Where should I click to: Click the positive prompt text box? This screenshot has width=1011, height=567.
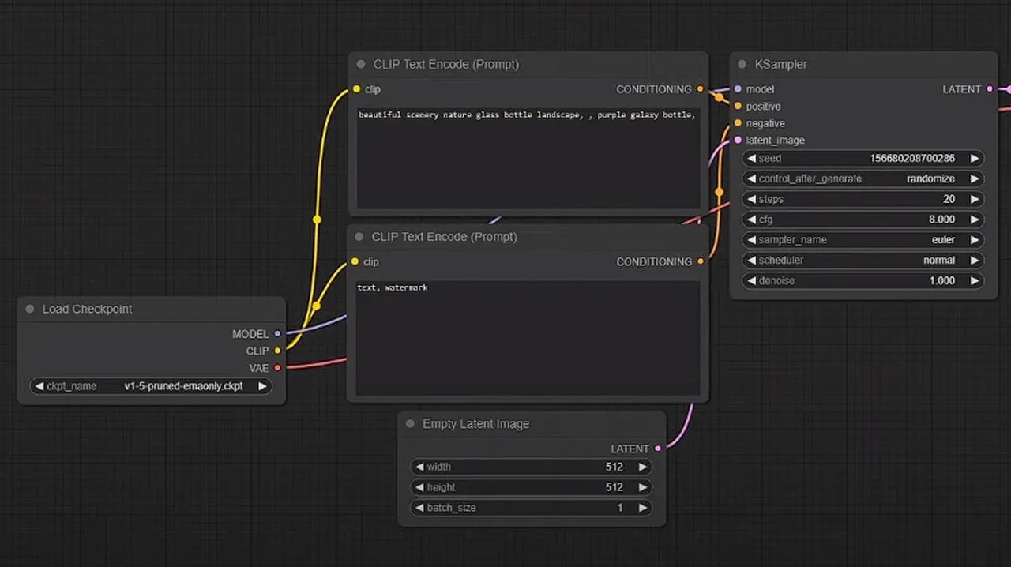point(528,159)
